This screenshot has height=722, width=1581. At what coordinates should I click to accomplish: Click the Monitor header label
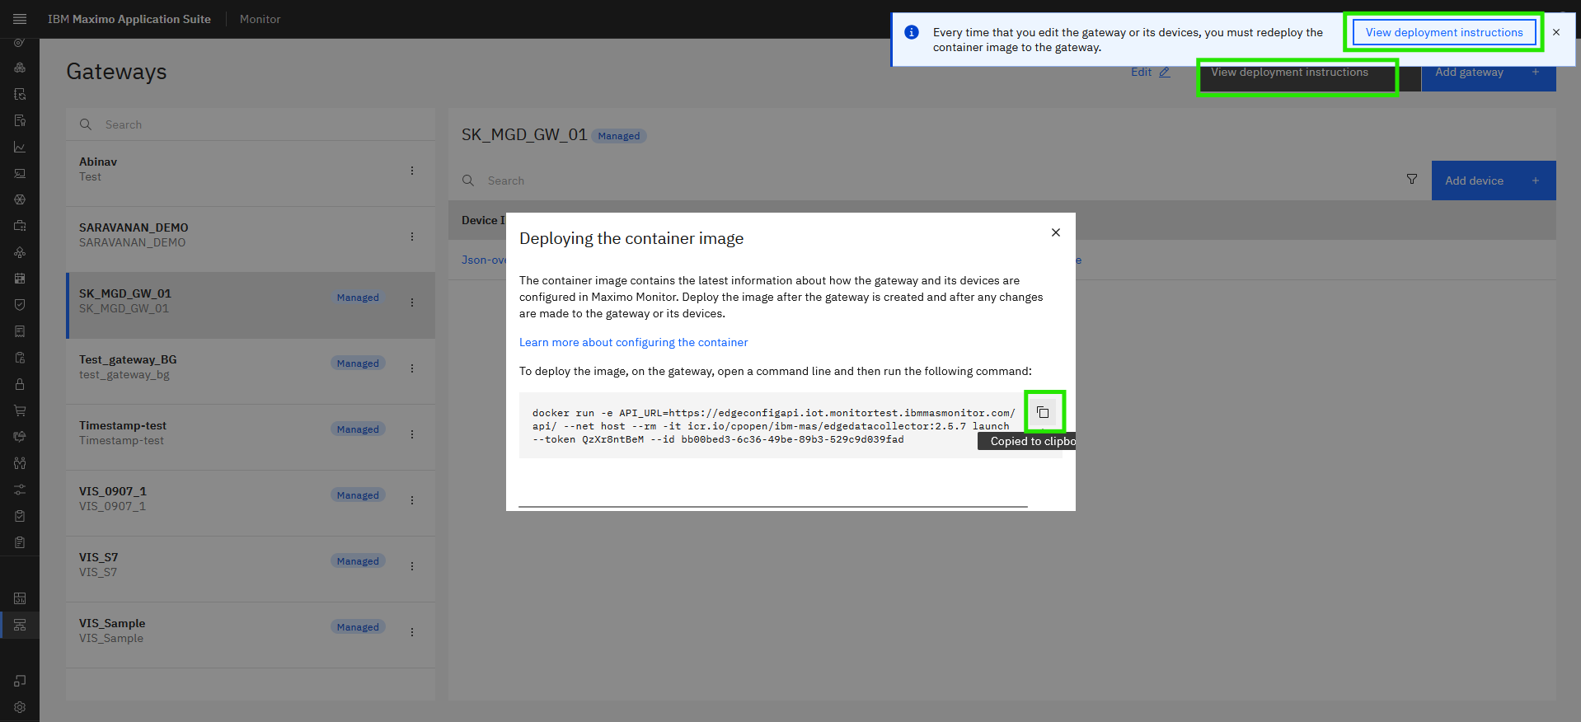point(260,19)
